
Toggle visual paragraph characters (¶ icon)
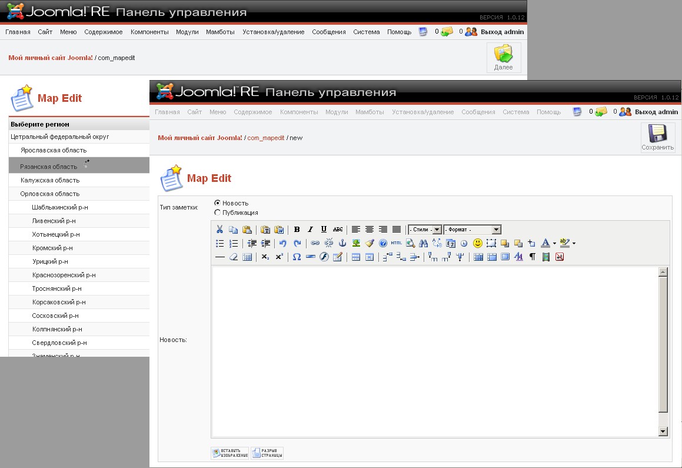tap(532, 257)
